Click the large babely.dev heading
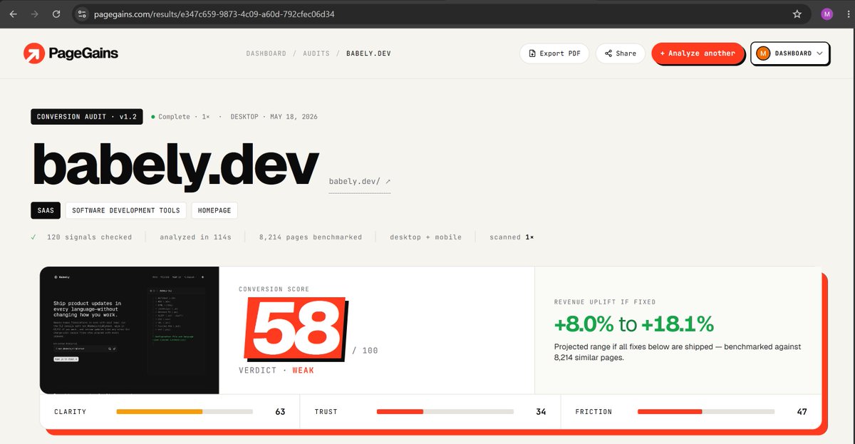Viewport: 855px width, 444px height. point(175,165)
